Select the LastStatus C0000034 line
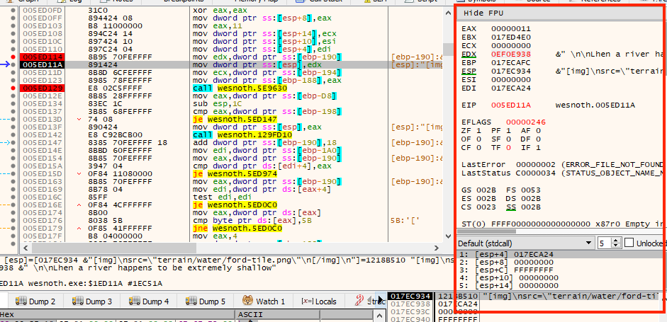The width and height of the screenshot is (667, 322). pos(563,173)
